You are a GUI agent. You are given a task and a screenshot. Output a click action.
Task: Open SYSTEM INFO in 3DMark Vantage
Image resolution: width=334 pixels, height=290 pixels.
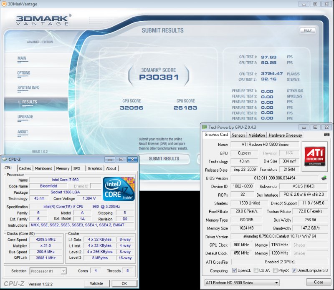click(x=28, y=87)
